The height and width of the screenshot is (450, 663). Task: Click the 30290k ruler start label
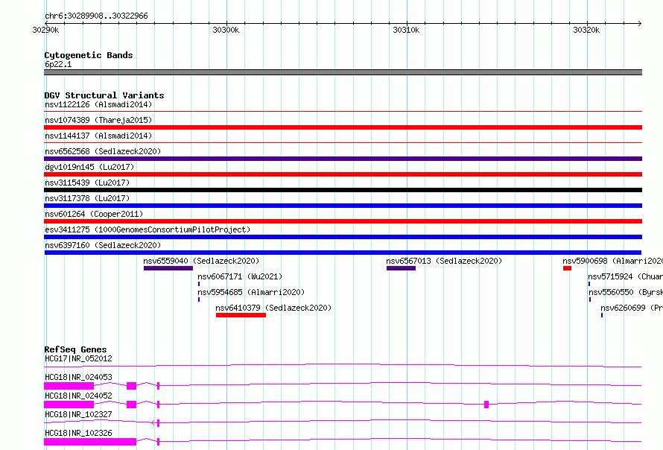(45, 30)
